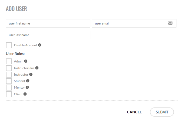
Task: Click info icon next to Client
Action: (25, 94)
